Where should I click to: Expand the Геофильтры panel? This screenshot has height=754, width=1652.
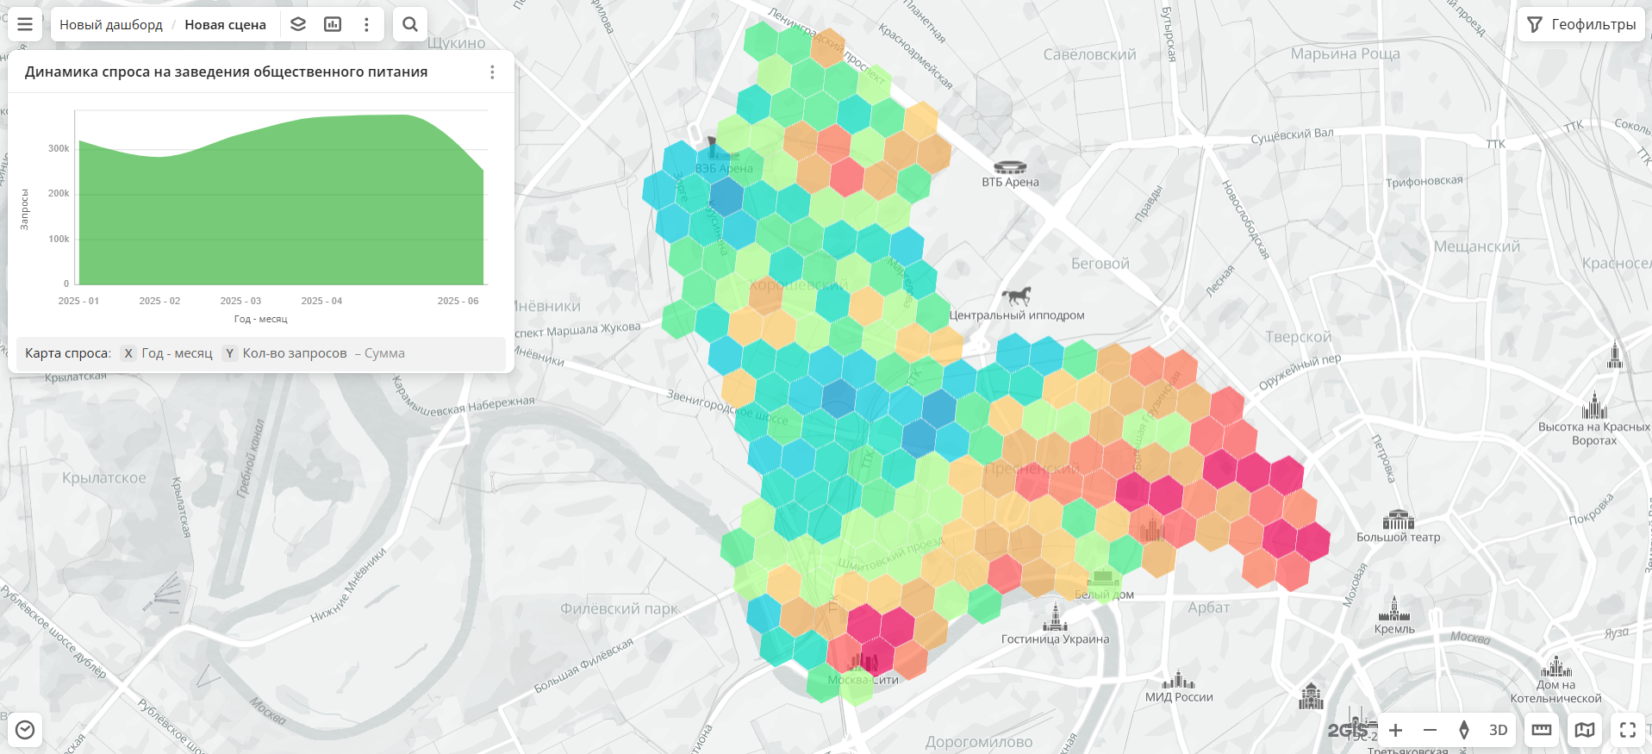click(1581, 24)
